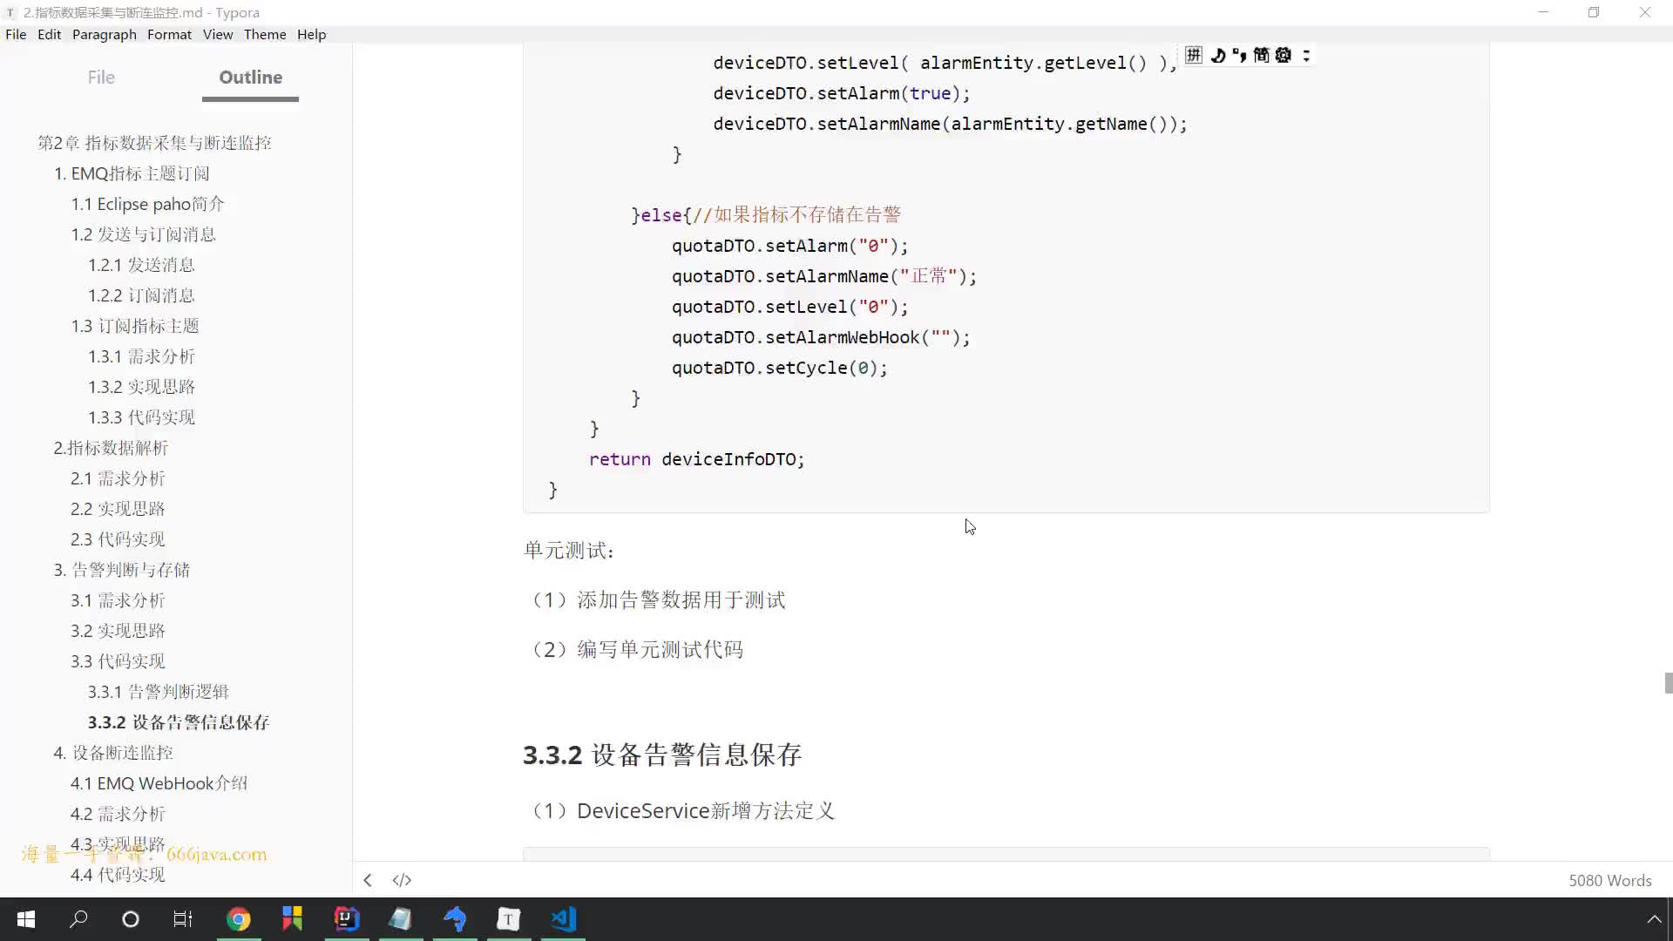This screenshot has height=941, width=1673.
Task: Open the Format menu
Action: (x=169, y=34)
